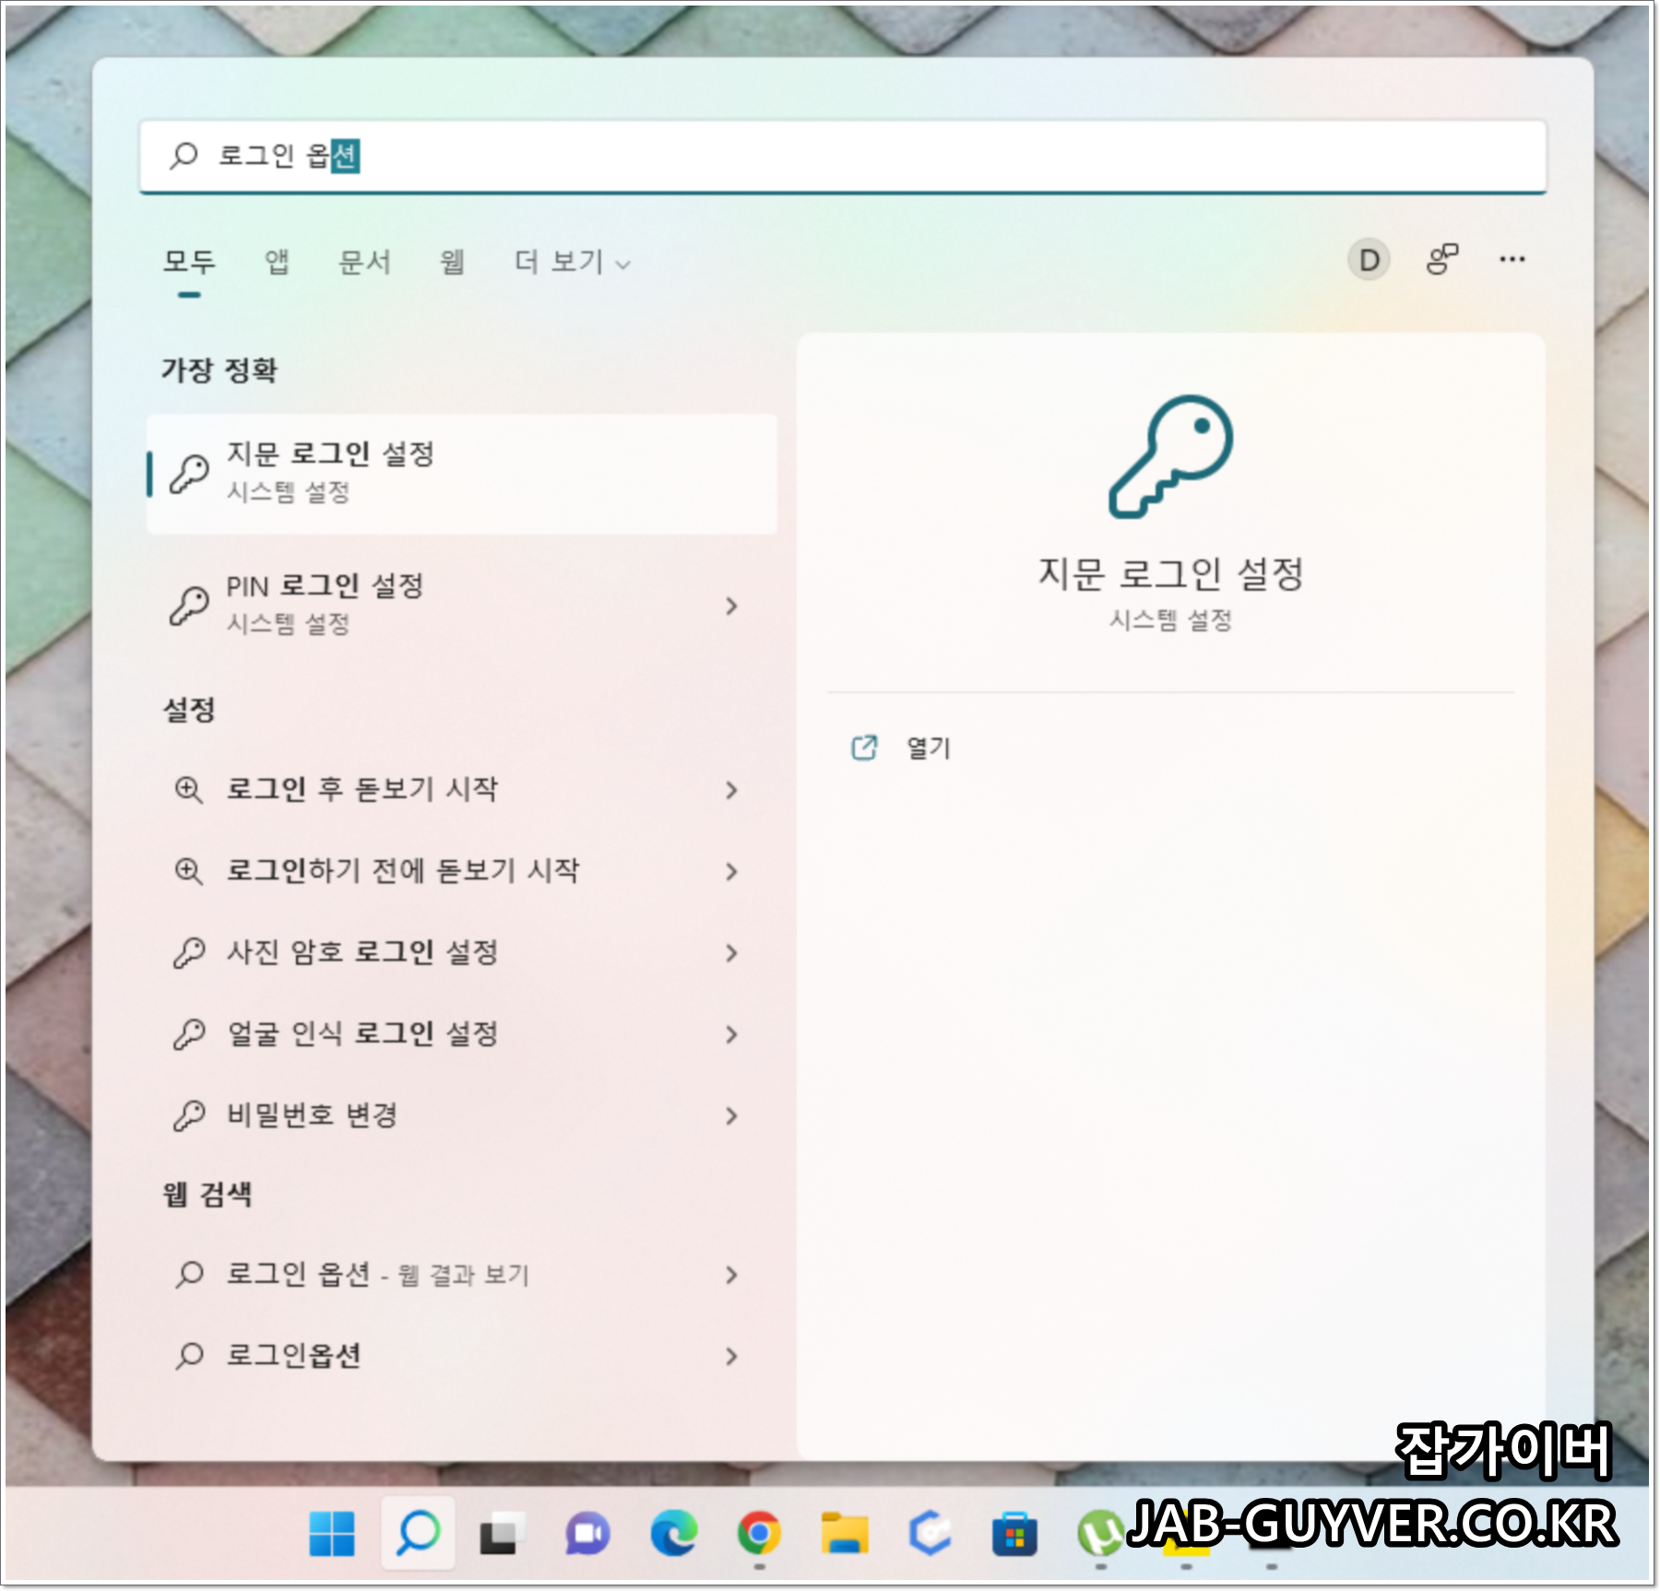
Task: Click 열기 in the preview pane
Action: (x=928, y=748)
